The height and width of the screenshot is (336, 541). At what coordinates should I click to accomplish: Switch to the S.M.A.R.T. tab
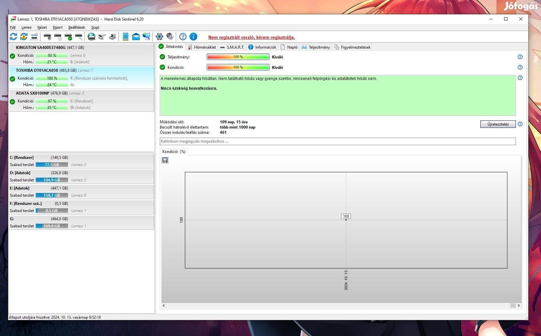pyautogui.click(x=232, y=47)
